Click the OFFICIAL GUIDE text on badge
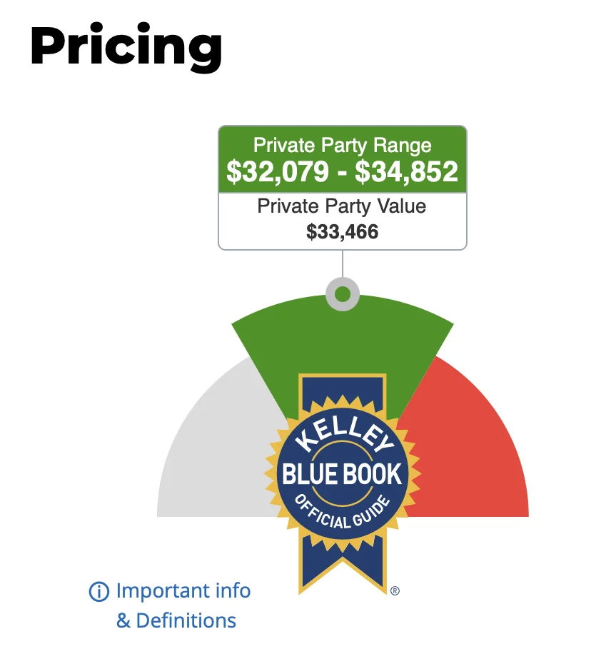Viewport: 591px width, 654px height. (x=343, y=512)
